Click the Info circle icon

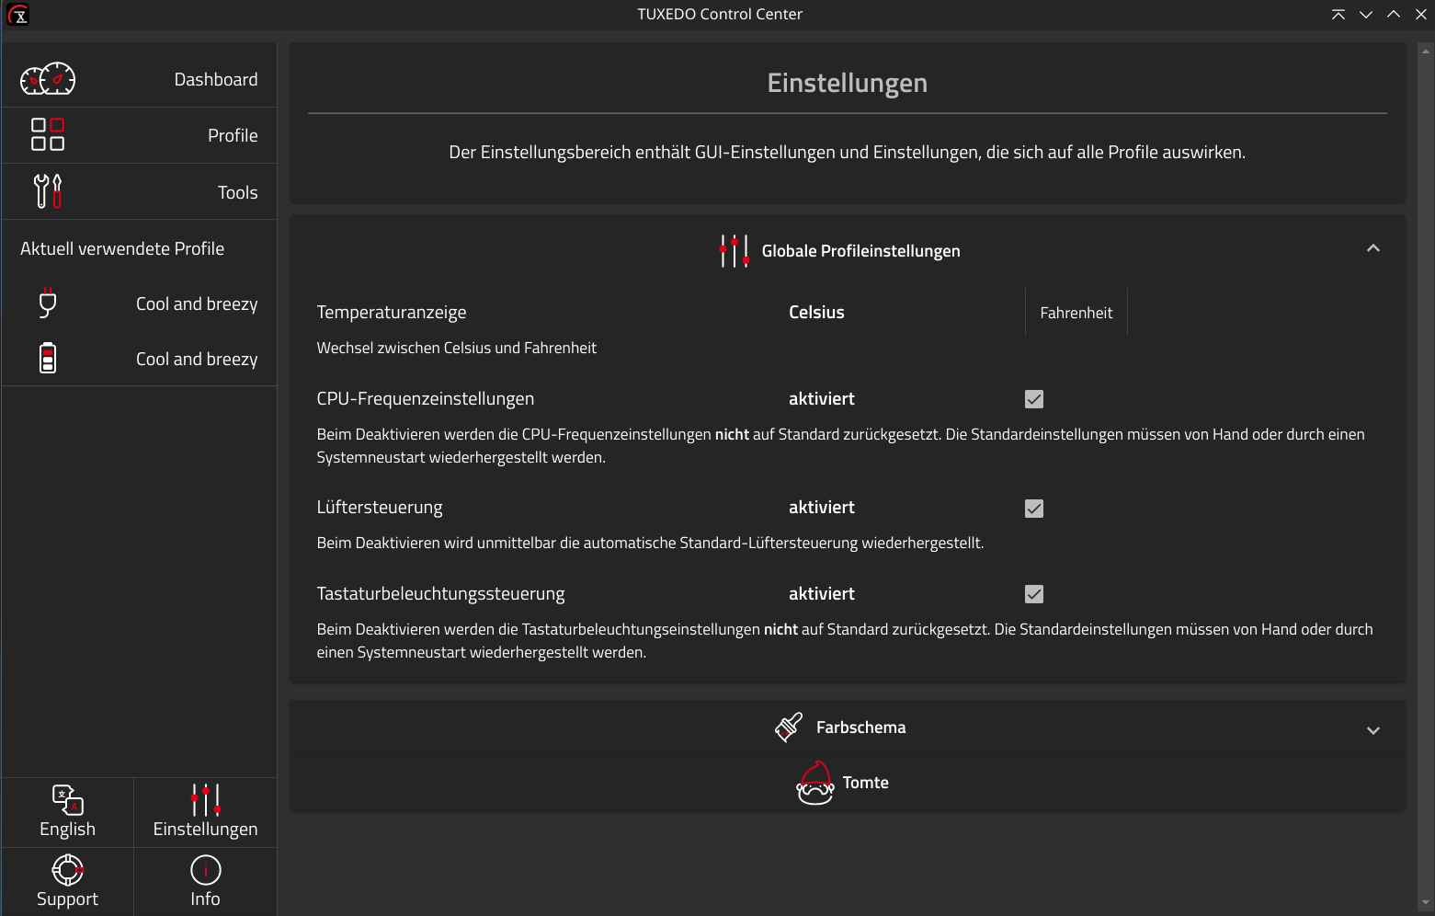[206, 869]
